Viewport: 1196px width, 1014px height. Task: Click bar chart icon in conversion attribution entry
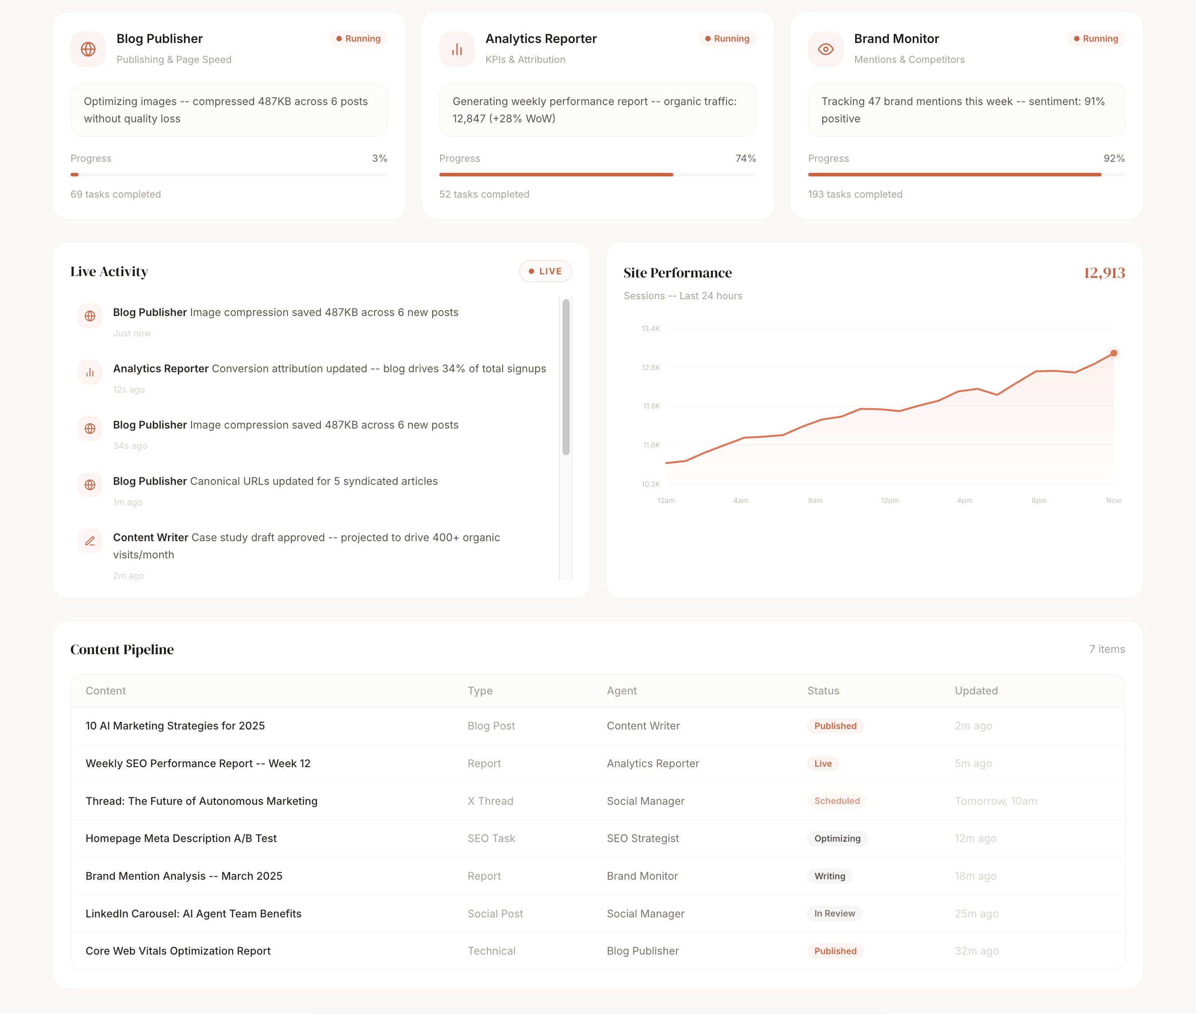pos(90,372)
